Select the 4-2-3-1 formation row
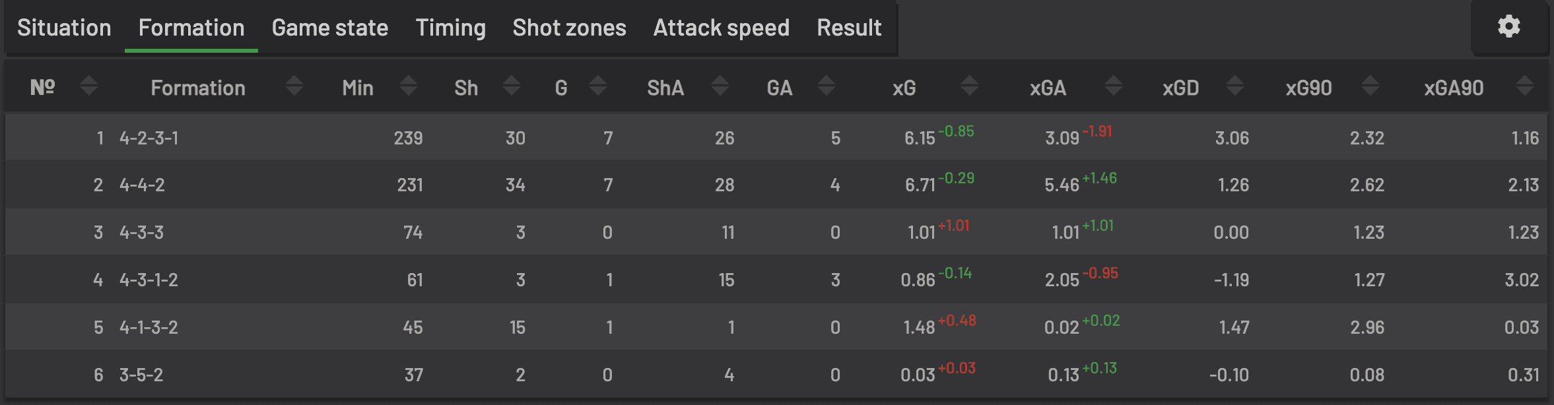Screen dimensions: 1554x405 [x=149, y=138]
